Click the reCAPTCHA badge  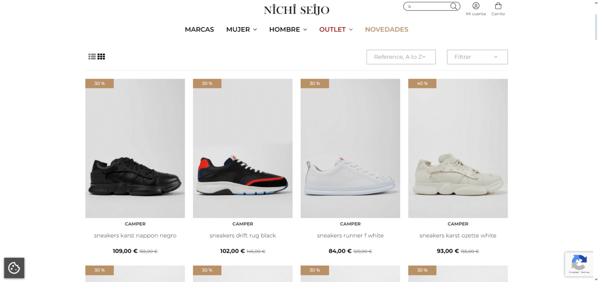[579, 264]
